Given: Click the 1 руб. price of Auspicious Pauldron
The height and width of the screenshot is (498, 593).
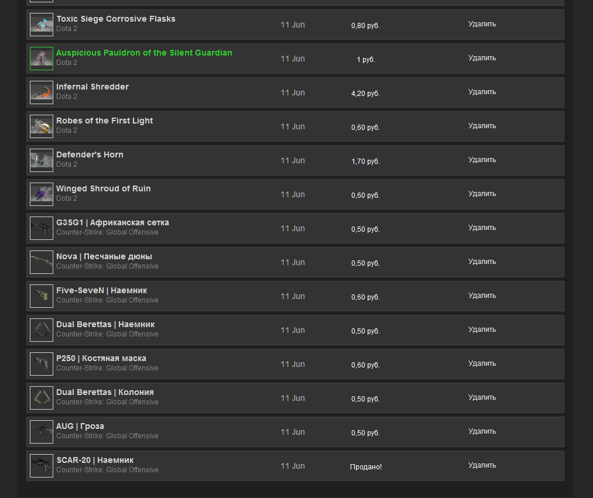Looking at the screenshot, I should coord(366,59).
